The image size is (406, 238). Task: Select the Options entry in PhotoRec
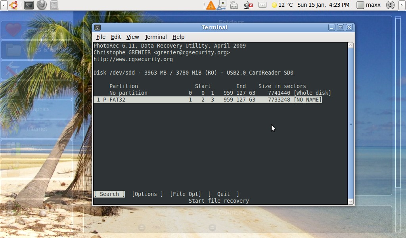click(147, 194)
